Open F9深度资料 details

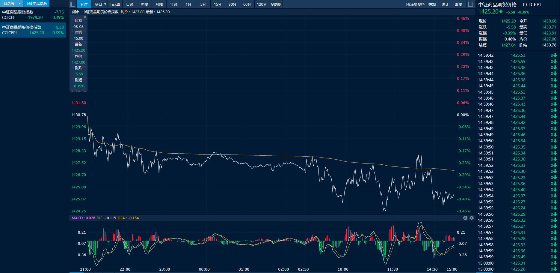415,4
